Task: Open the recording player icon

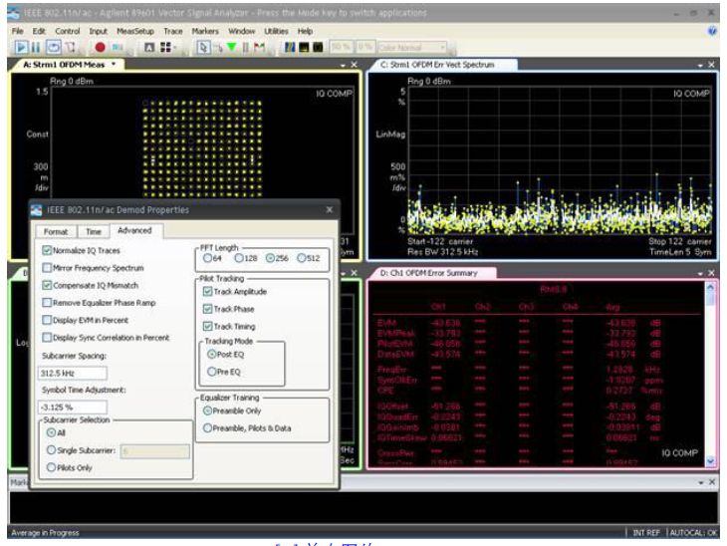Action: pos(118,47)
